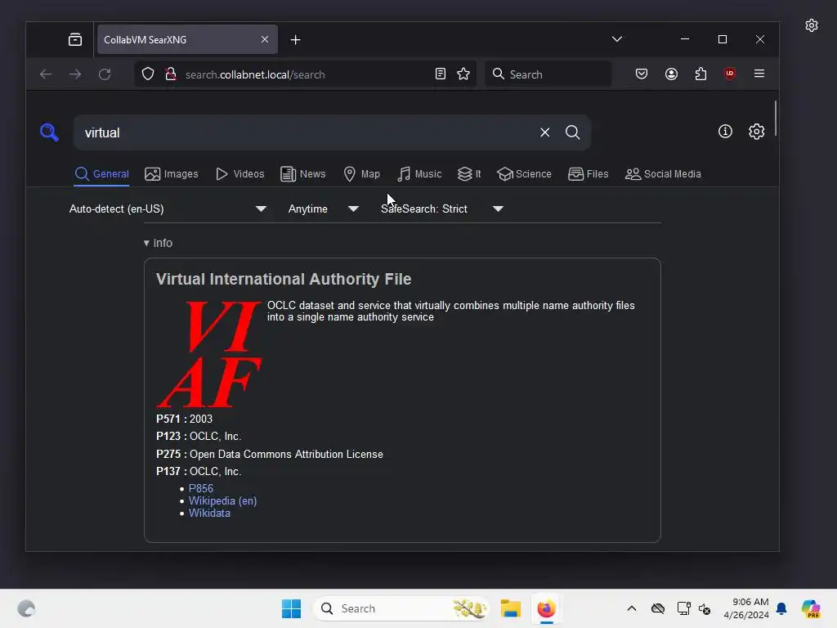Open the Extensions puzzle icon
Viewport: 837px width, 628px height.
click(x=700, y=74)
